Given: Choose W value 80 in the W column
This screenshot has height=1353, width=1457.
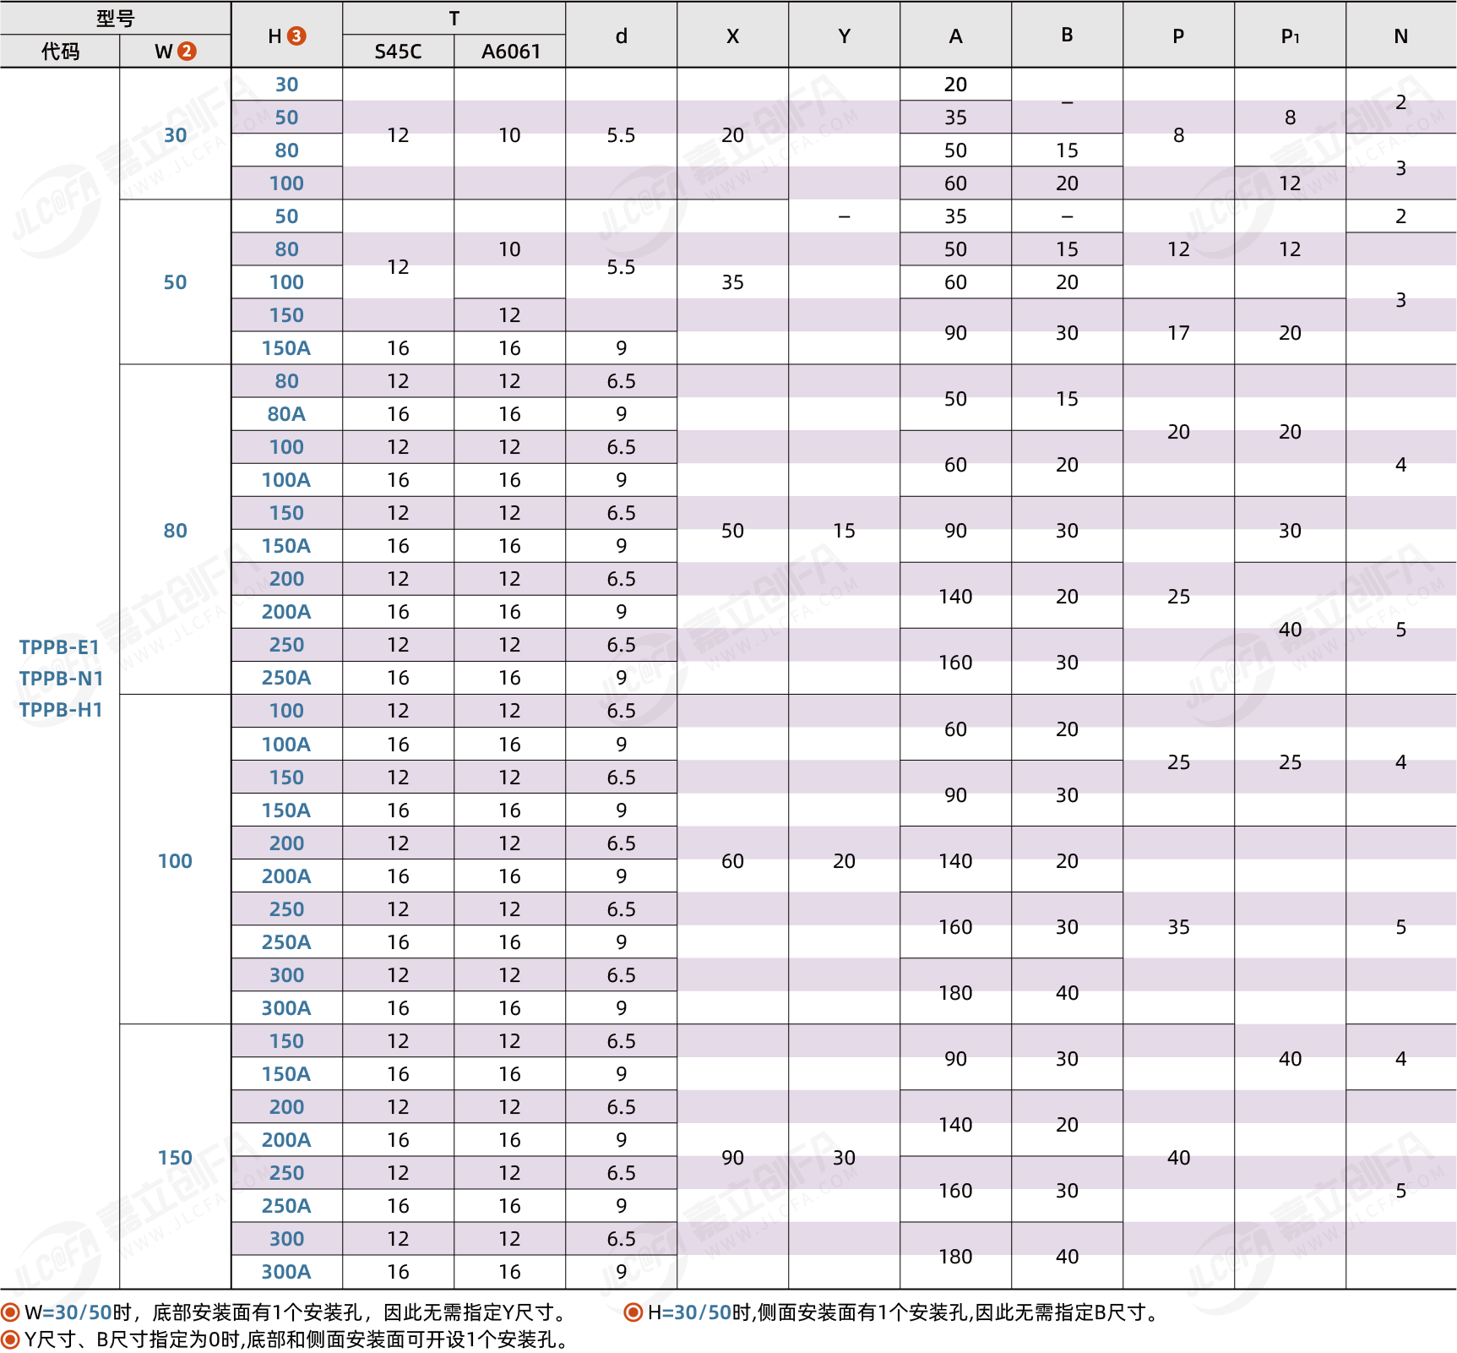Looking at the screenshot, I should [x=175, y=531].
